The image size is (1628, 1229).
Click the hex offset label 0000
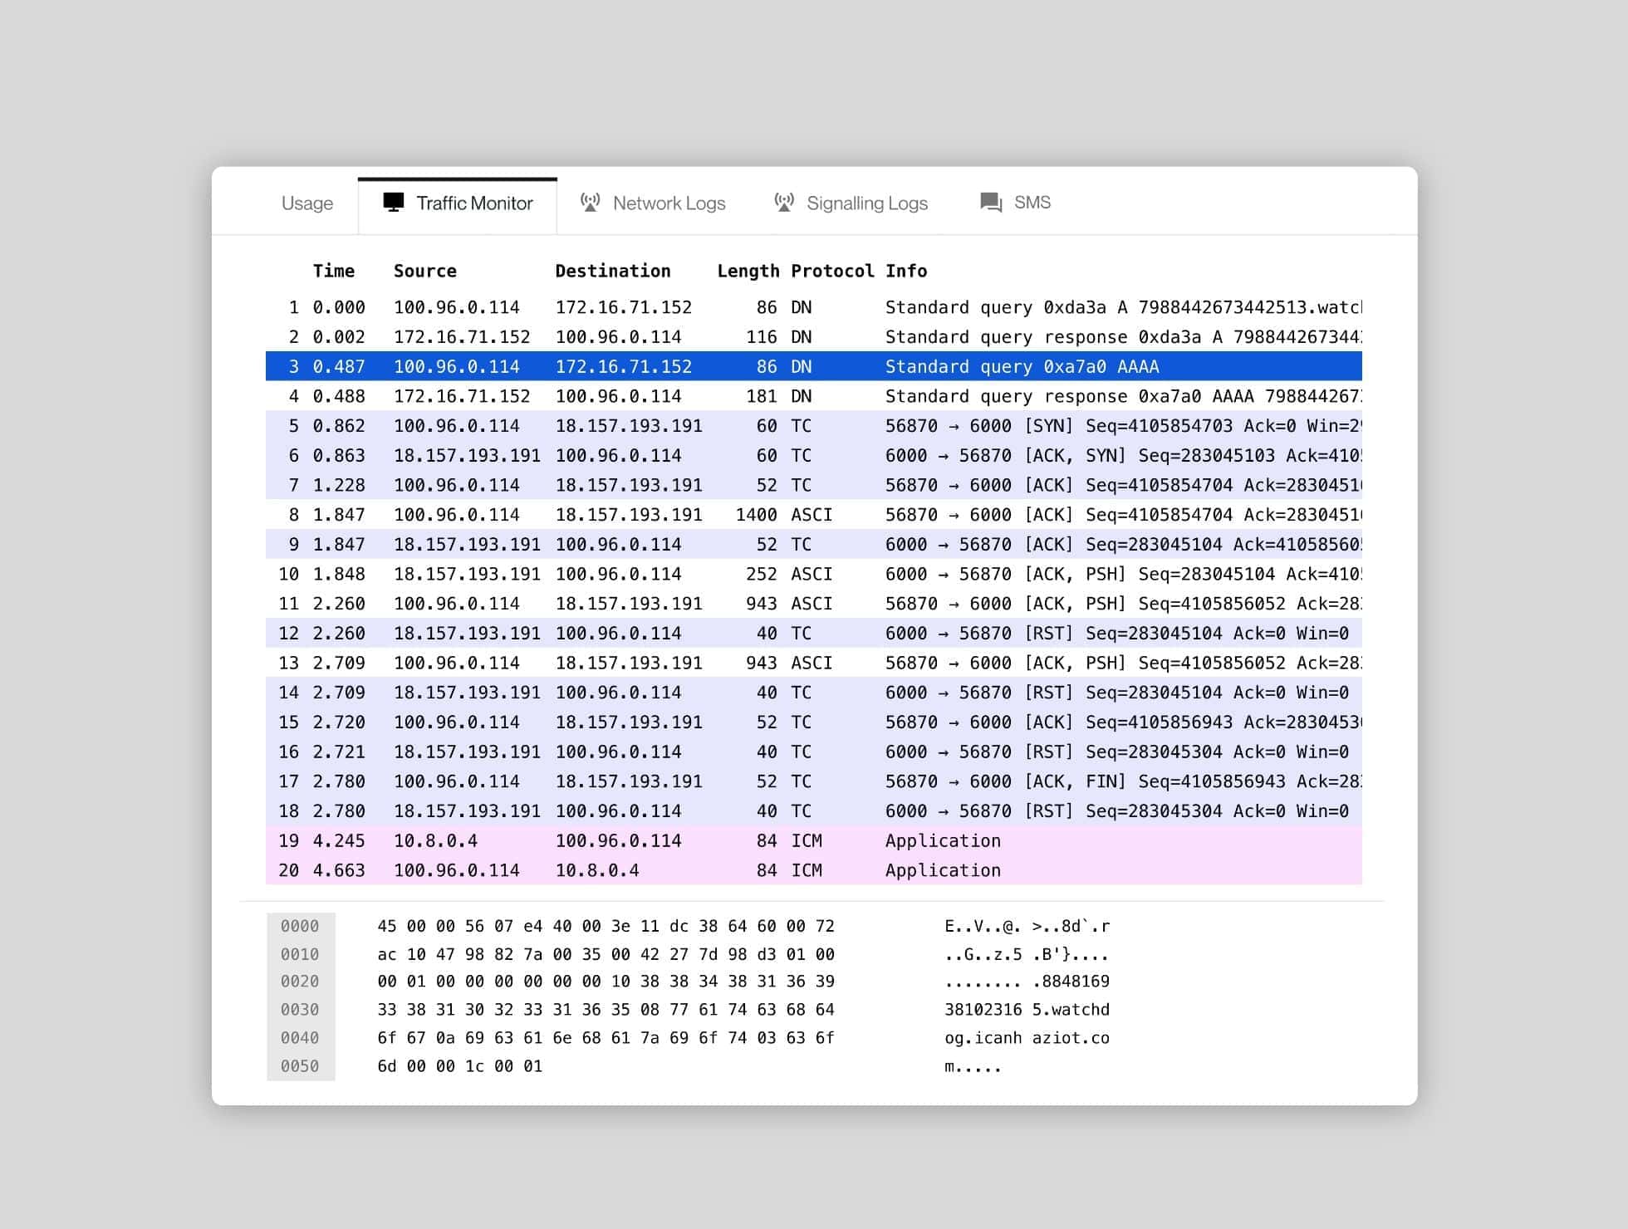point(301,925)
